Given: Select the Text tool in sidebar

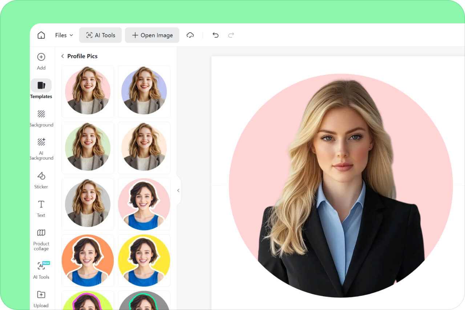Looking at the screenshot, I should [41, 209].
